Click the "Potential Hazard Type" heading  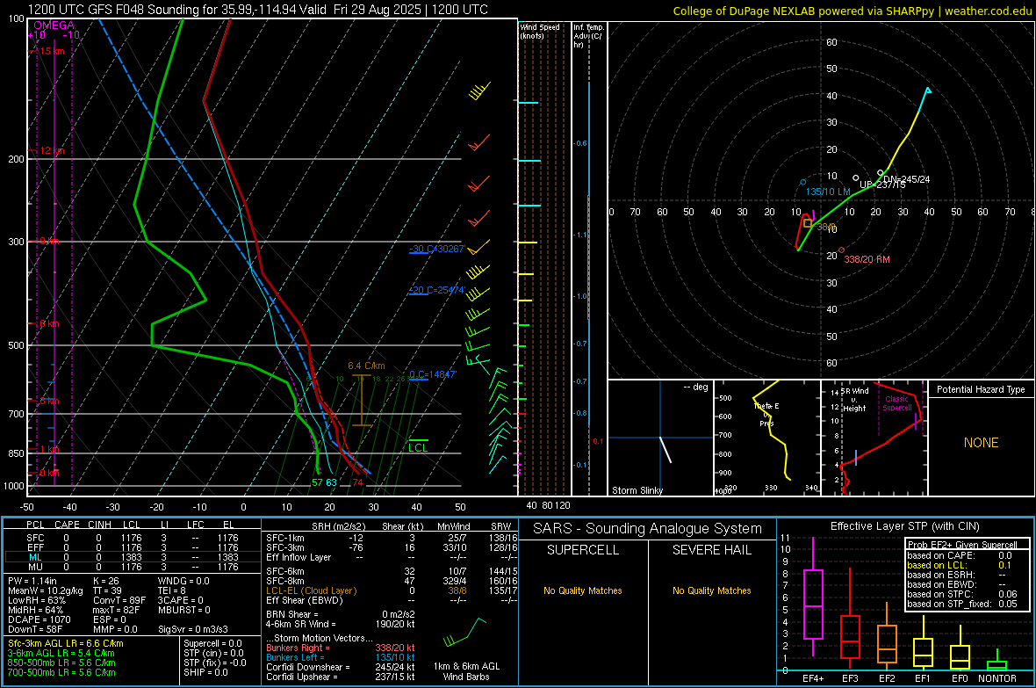981,389
